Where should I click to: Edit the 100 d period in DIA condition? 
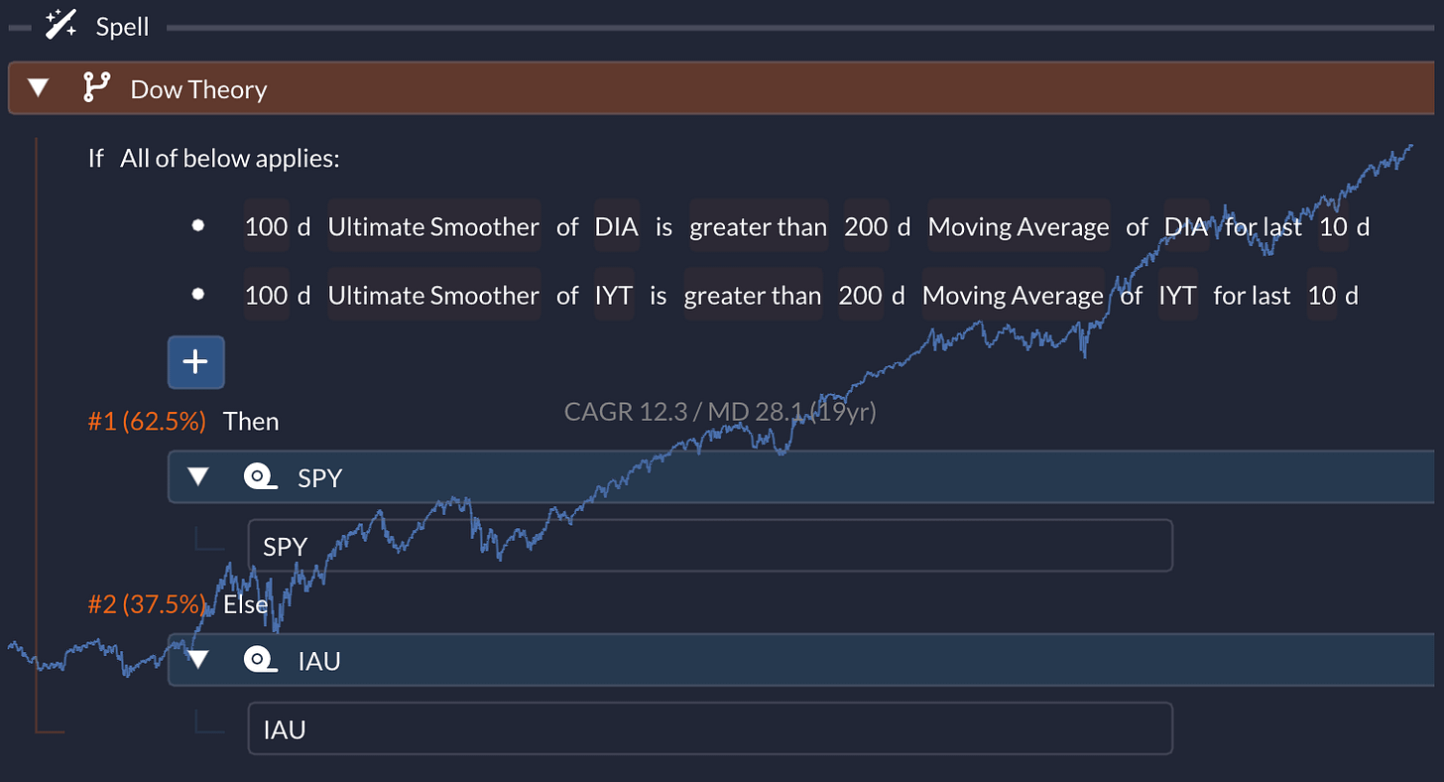266,227
